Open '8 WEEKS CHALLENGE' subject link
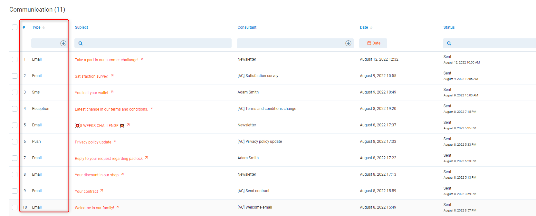Viewport: 536px width, 216px height. point(99,126)
